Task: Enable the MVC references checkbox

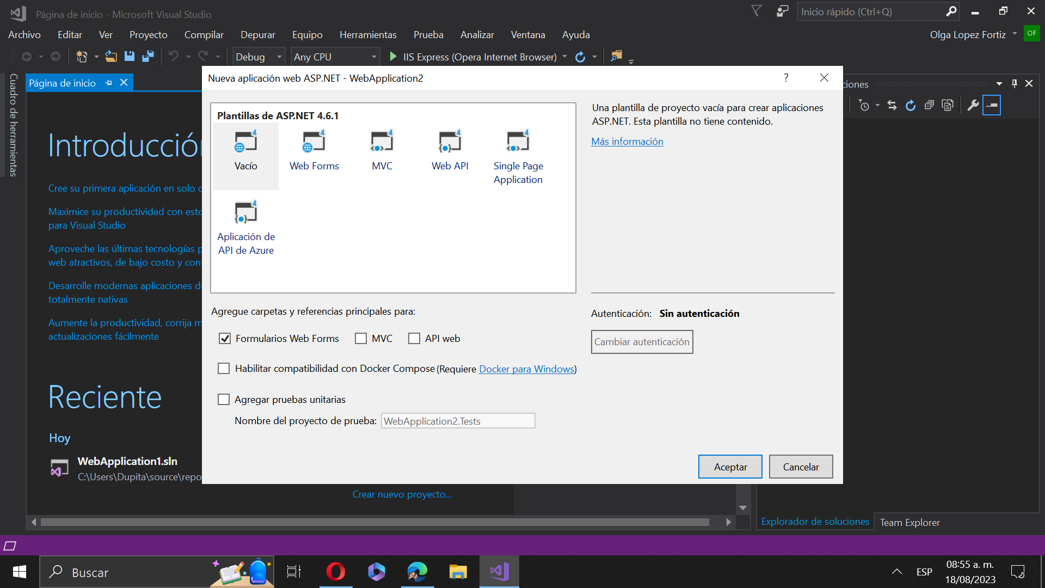Action: [x=361, y=339]
